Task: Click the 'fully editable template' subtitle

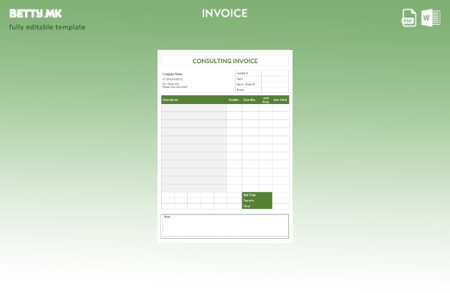Action: click(47, 27)
